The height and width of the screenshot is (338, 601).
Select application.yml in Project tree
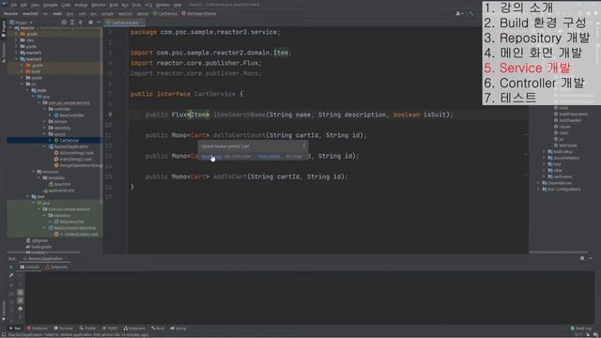point(58,191)
